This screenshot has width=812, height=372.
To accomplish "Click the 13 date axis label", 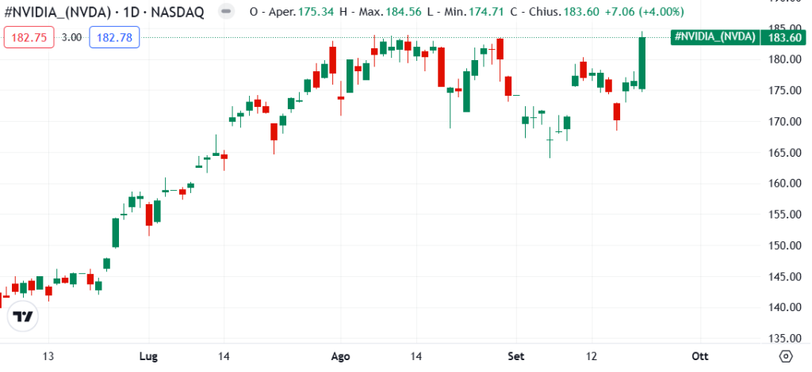I will (48, 356).
